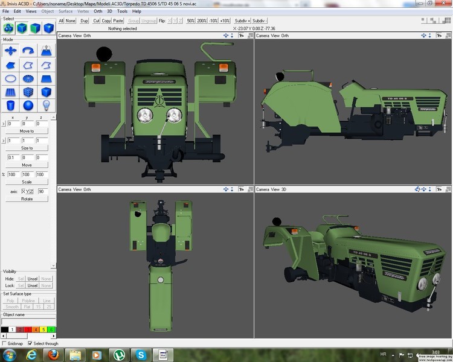The width and height of the screenshot is (453, 362).
Task: Open the Help menu
Action: coord(137,11)
